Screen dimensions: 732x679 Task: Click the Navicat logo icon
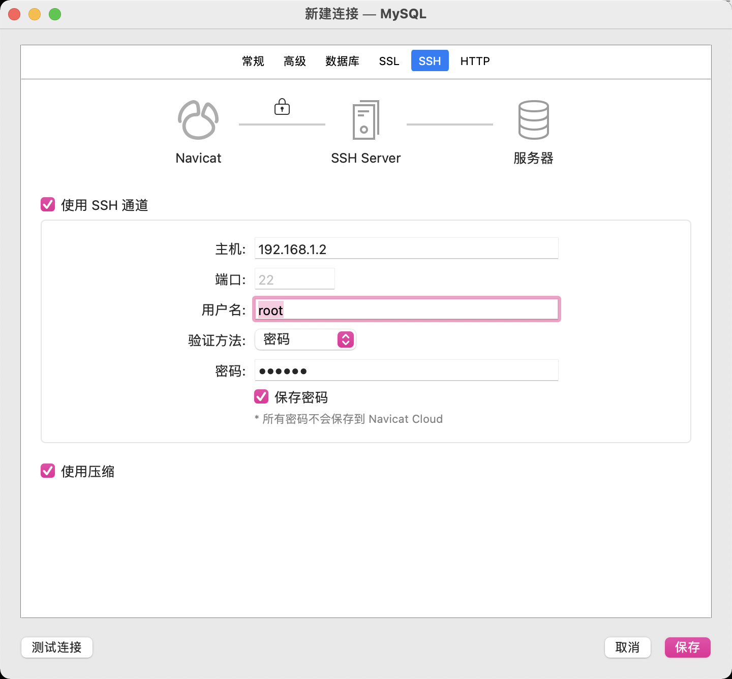pos(198,120)
